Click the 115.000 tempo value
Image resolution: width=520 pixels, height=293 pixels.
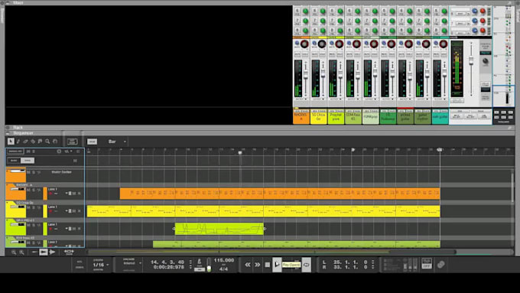224,260
